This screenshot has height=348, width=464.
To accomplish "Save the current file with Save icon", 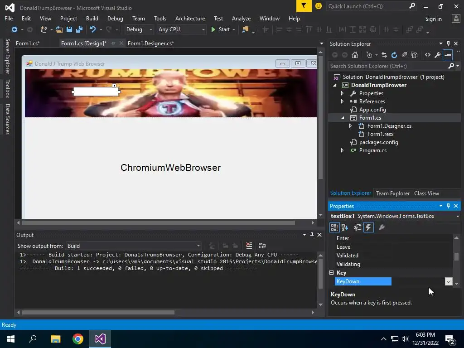I will (x=69, y=29).
